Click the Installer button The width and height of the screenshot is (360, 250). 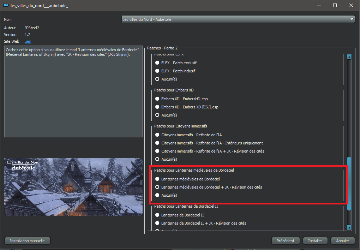pyautogui.click(x=315, y=241)
